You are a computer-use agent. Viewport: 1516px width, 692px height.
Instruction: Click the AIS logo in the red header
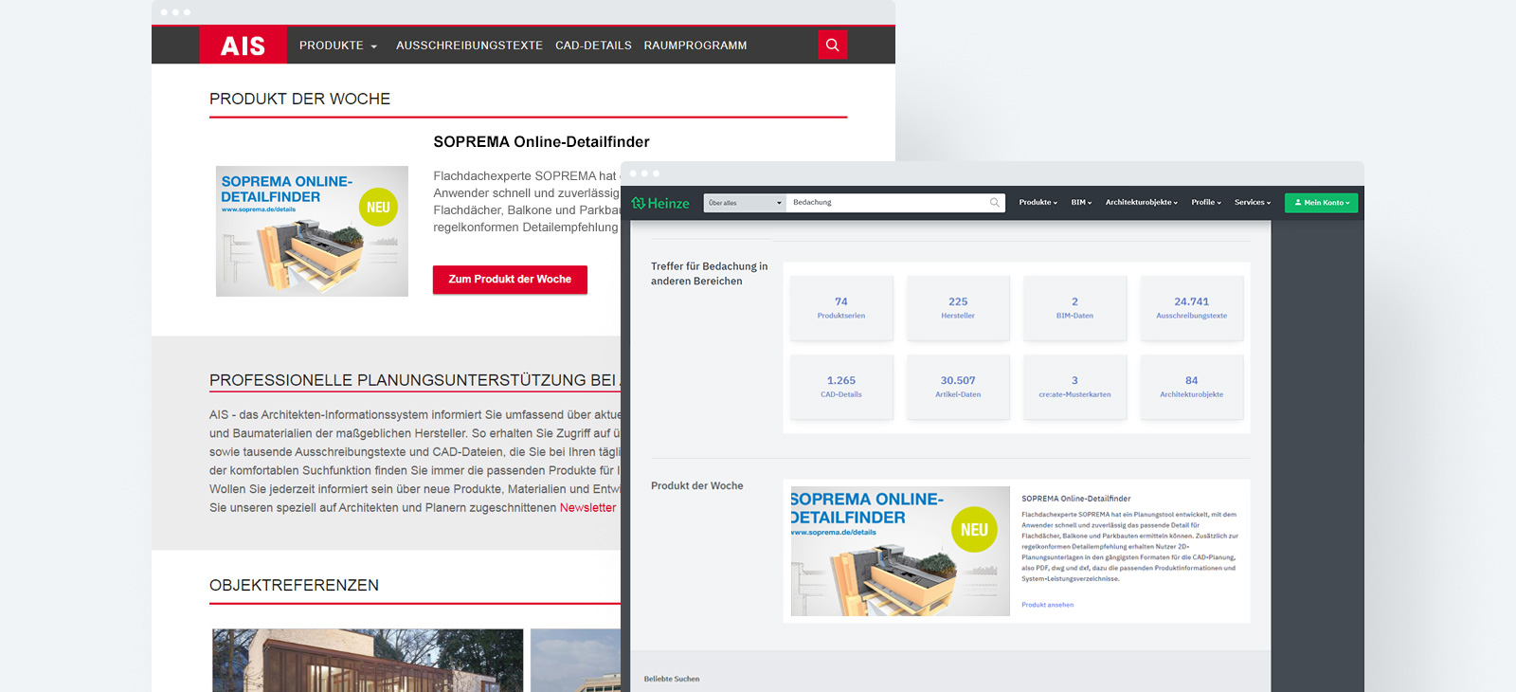(x=243, y=46)
